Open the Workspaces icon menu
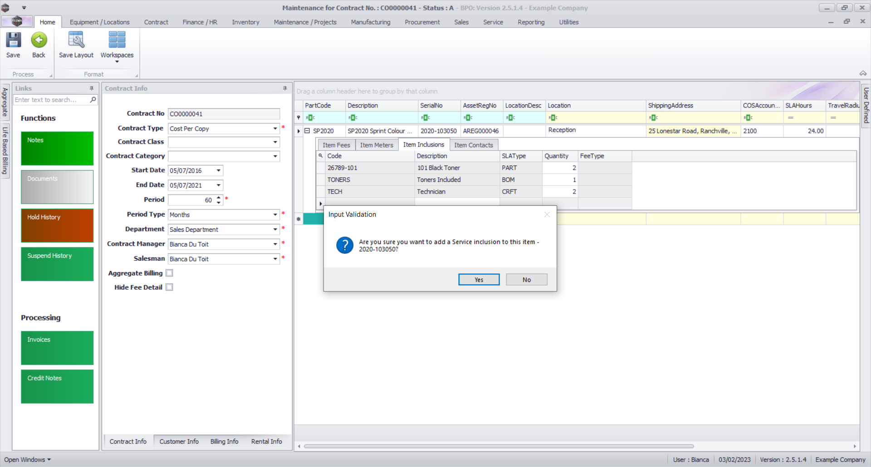Viewport: 871px width, 467px height. pos(117,45)
